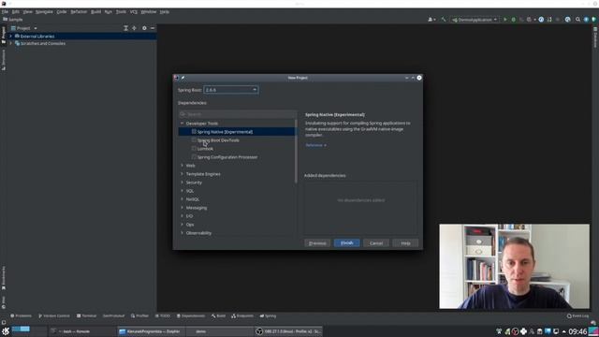This screenshot has height=337, width=599.
Task: Expand the SQL category
Action: click(x=182, y=191)
